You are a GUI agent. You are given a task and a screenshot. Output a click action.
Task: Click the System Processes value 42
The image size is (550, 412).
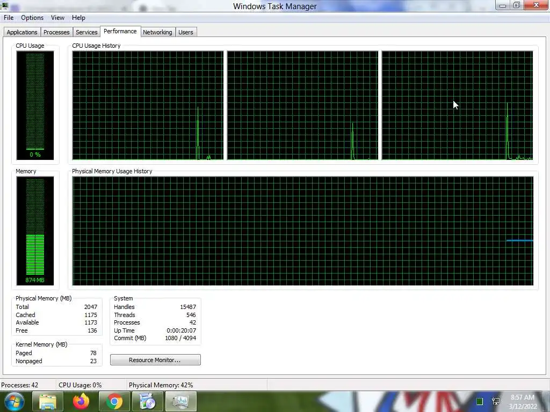coord(193,322)
